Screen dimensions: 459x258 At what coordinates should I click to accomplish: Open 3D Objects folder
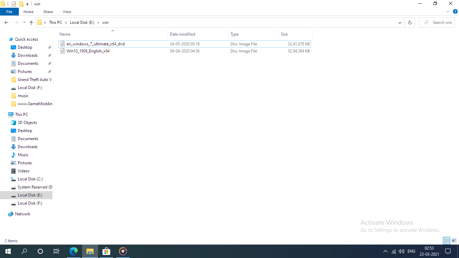click(x=27, y=123)
